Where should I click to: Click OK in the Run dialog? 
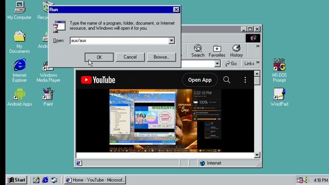pos(99,57)
